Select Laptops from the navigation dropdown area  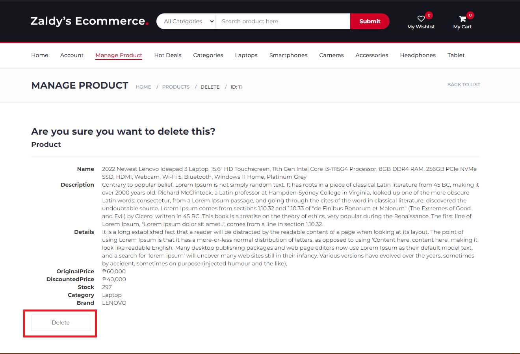click(x=246, y=55)
